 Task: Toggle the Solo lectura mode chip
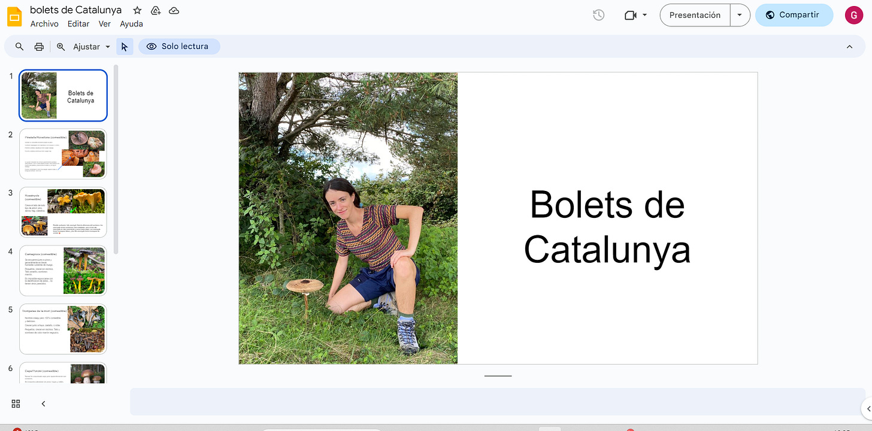(179, 46)
